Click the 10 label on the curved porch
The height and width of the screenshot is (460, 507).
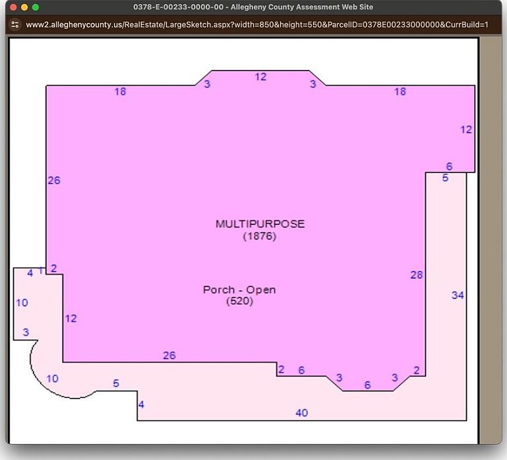pos(52,378)
